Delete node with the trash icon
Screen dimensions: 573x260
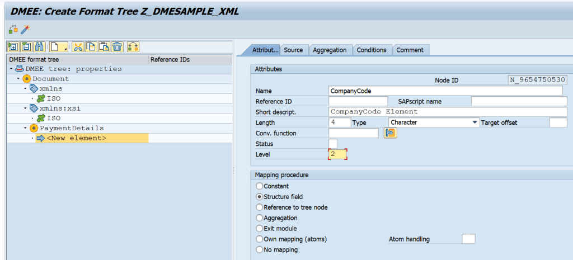tap(116, 47)
